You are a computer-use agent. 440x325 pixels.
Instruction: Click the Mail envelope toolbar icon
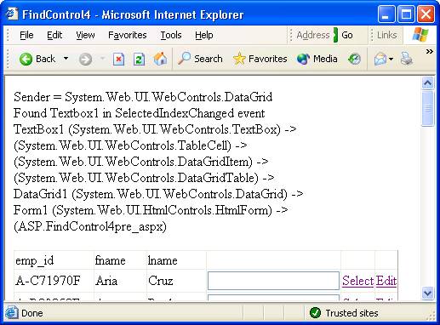tap(380, 60)
